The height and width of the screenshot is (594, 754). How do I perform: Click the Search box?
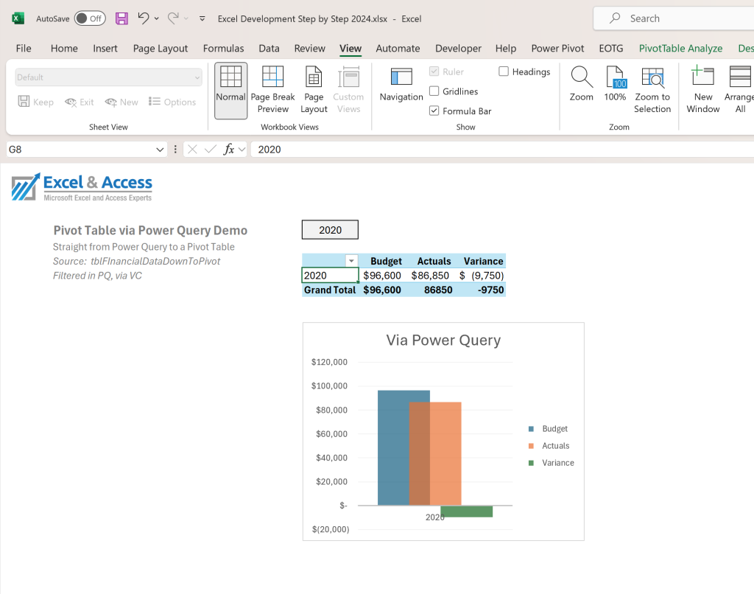click(673, 18)
